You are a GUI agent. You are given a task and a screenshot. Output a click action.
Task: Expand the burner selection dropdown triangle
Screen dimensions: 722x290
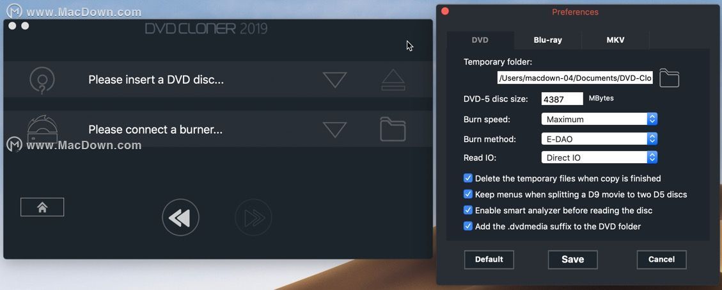[334, 129]
